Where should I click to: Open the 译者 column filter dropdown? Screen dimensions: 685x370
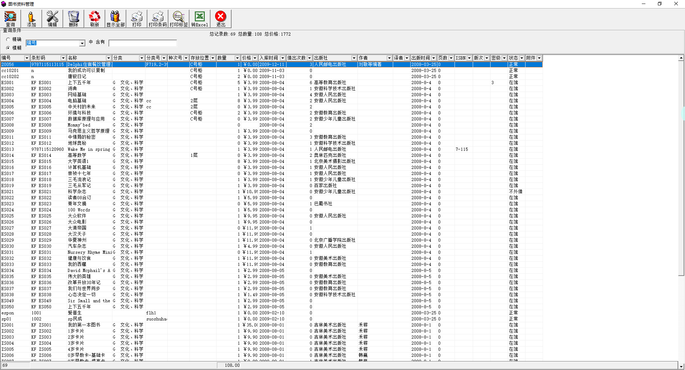click(x=407, y=58)
